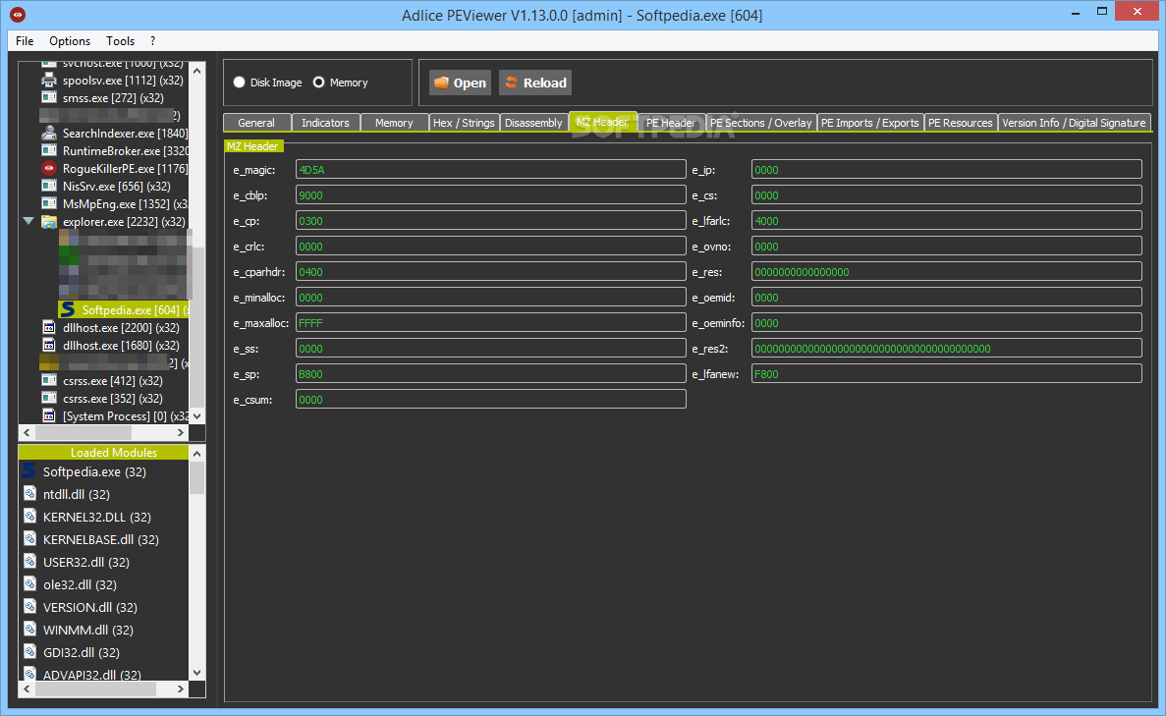This screenshot has width=1166, height=716.
Task: Click process tree scroll up arrow
Action: pyautogui.click(x=197, y=71)
